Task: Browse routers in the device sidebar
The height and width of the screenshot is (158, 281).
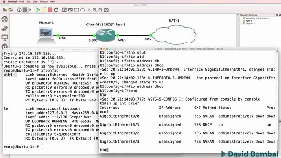Action: coord(5,19)
